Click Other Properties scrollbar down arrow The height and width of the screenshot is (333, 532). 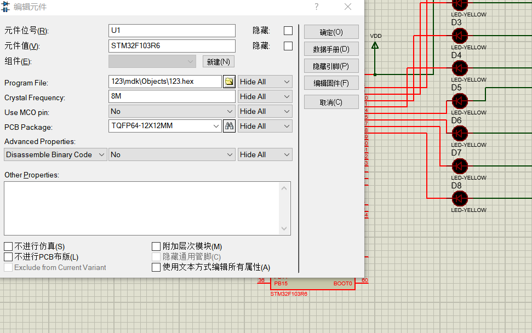pyautogui.click(x=284, y=228)
